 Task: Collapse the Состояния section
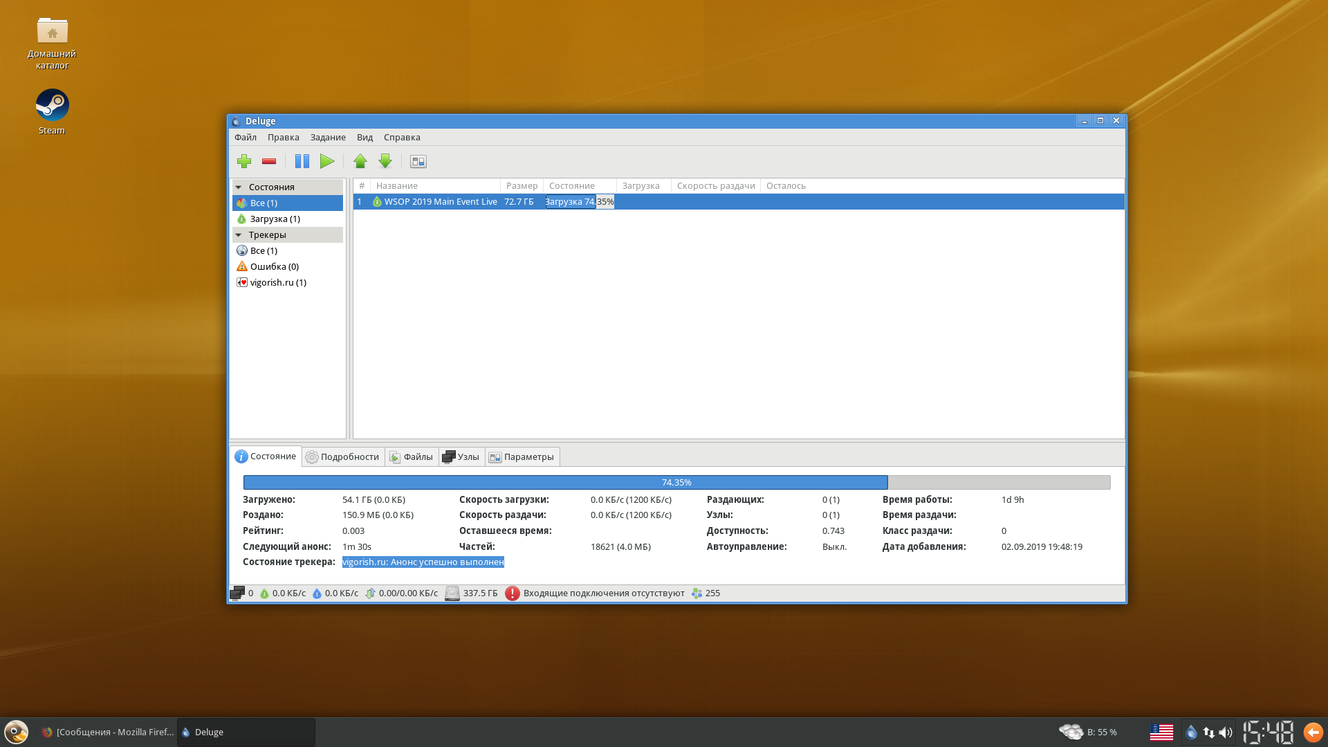click(239, 187)
